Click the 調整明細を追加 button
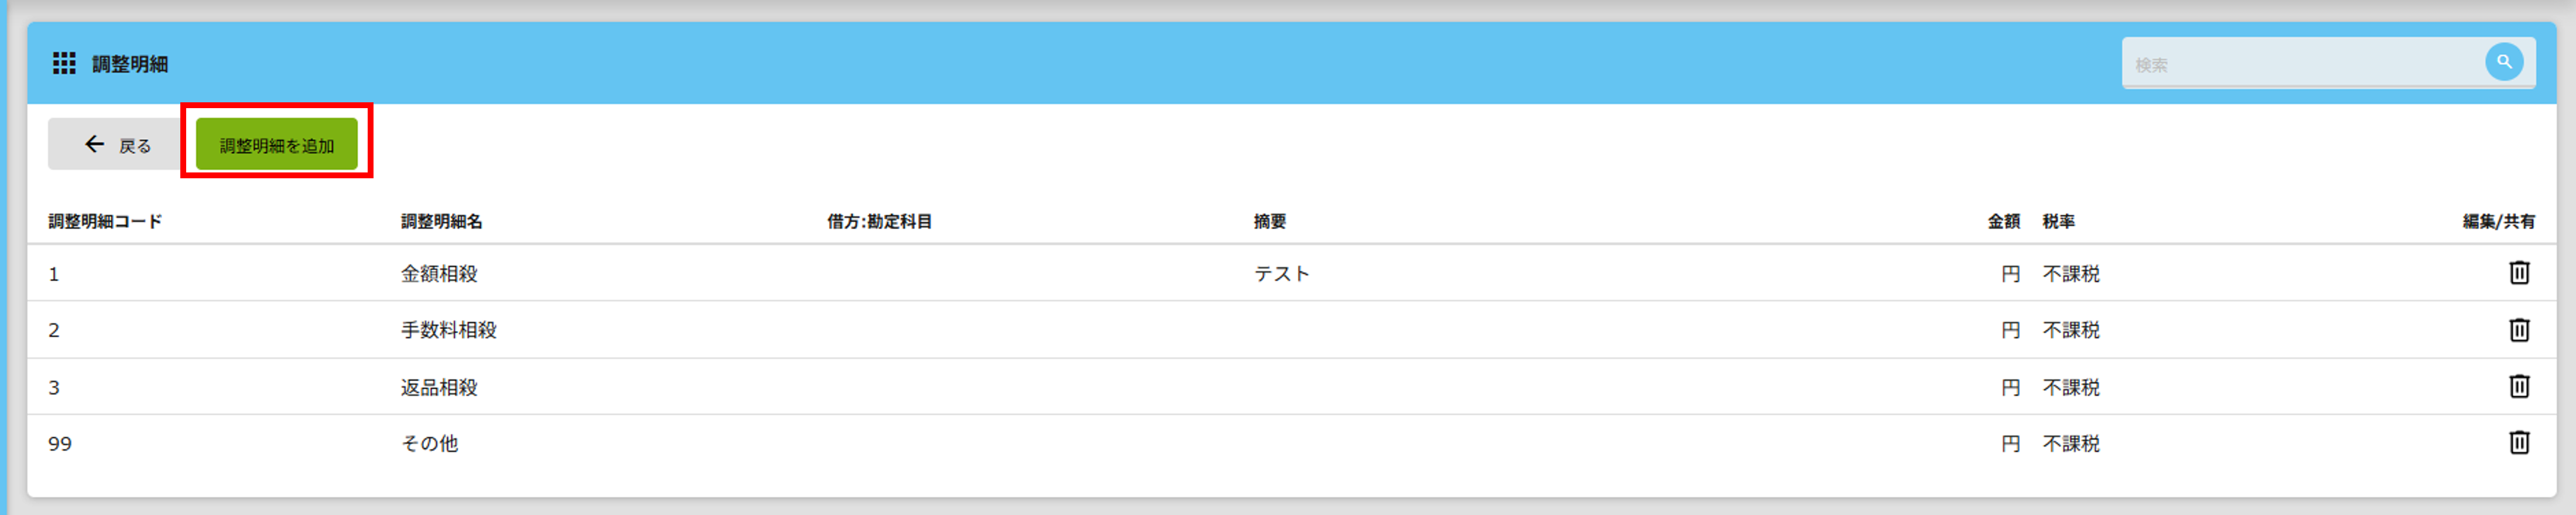The width and height of the screenshot is (2576, 515). pos(276,145)
